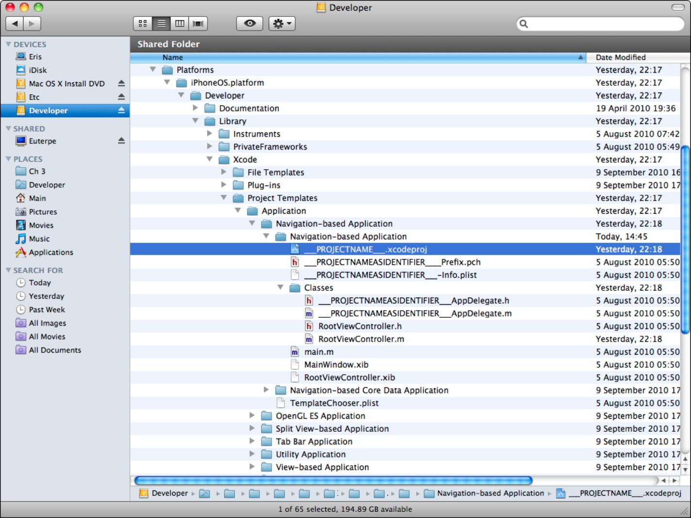The width and height of the screenshot is (691, 518).
Task: Expand the PrivateFrameworks folder
Action: 209,146
